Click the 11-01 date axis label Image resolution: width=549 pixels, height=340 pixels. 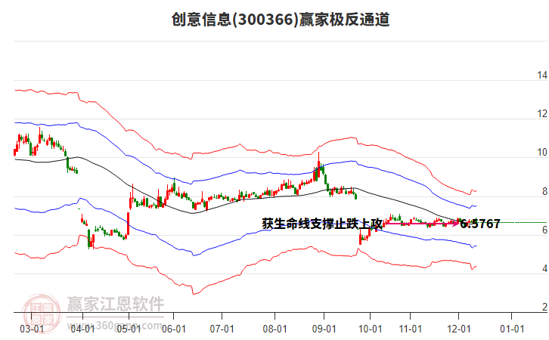click(x=411, y=329)
